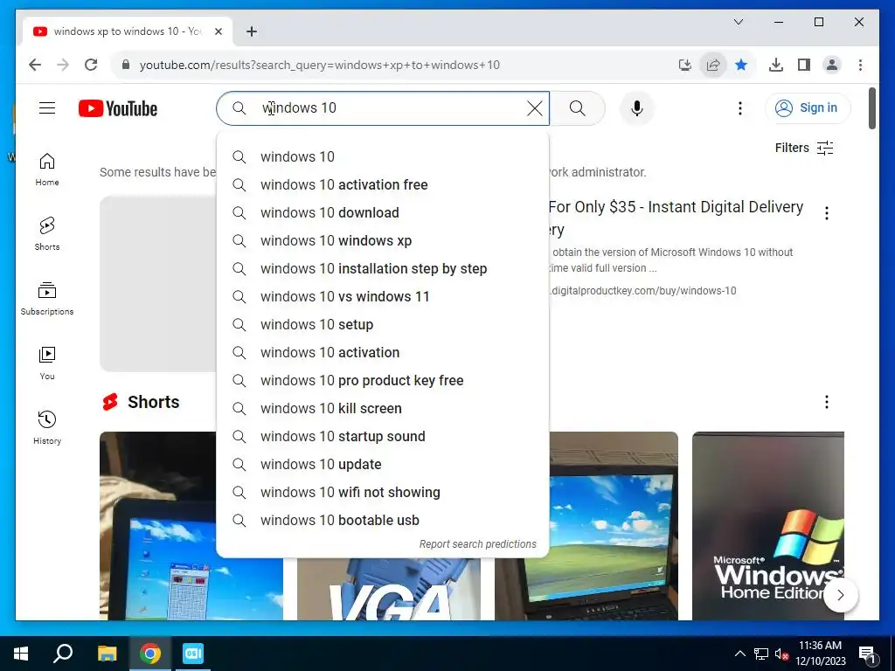This screenshot has width=895, height=671.
Task: Clear the search box with the X icon
Action: [534, 108]
